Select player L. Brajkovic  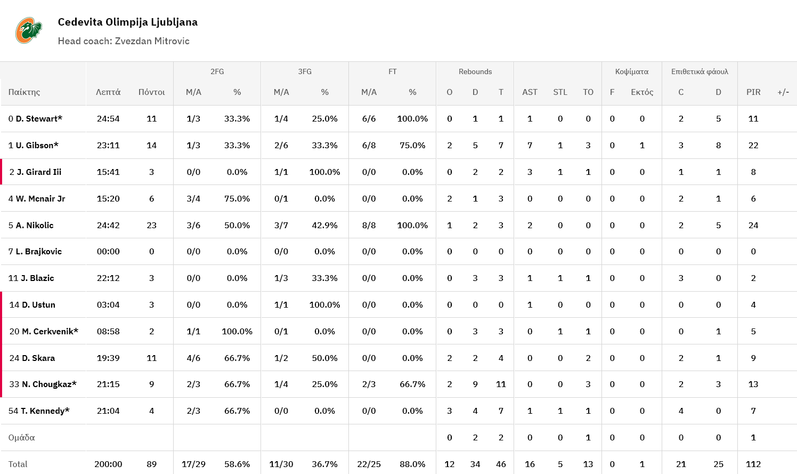pos(38,252)
